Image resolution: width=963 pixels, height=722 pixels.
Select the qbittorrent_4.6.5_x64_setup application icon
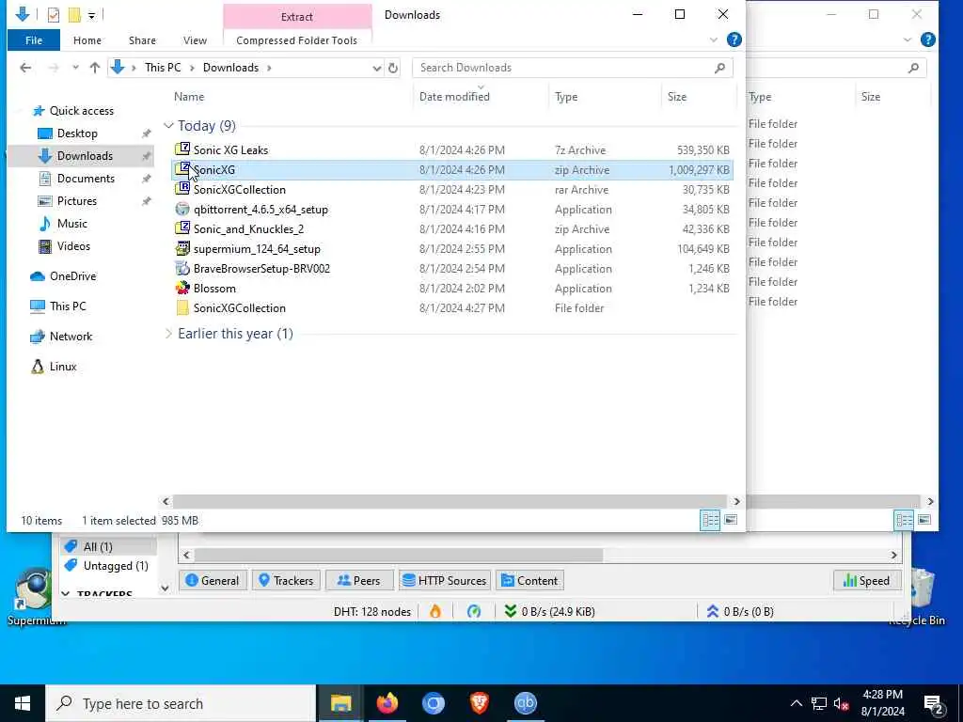tap(182, 209)
